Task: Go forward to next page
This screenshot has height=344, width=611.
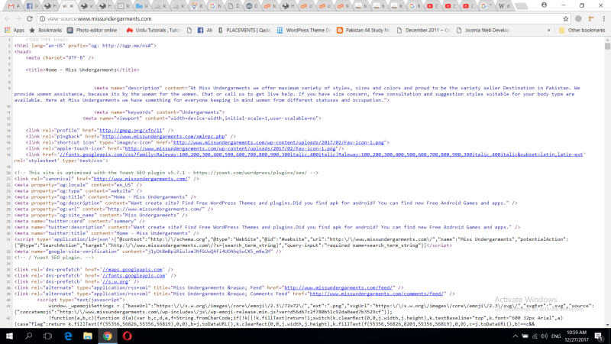Action: (18, 18)
